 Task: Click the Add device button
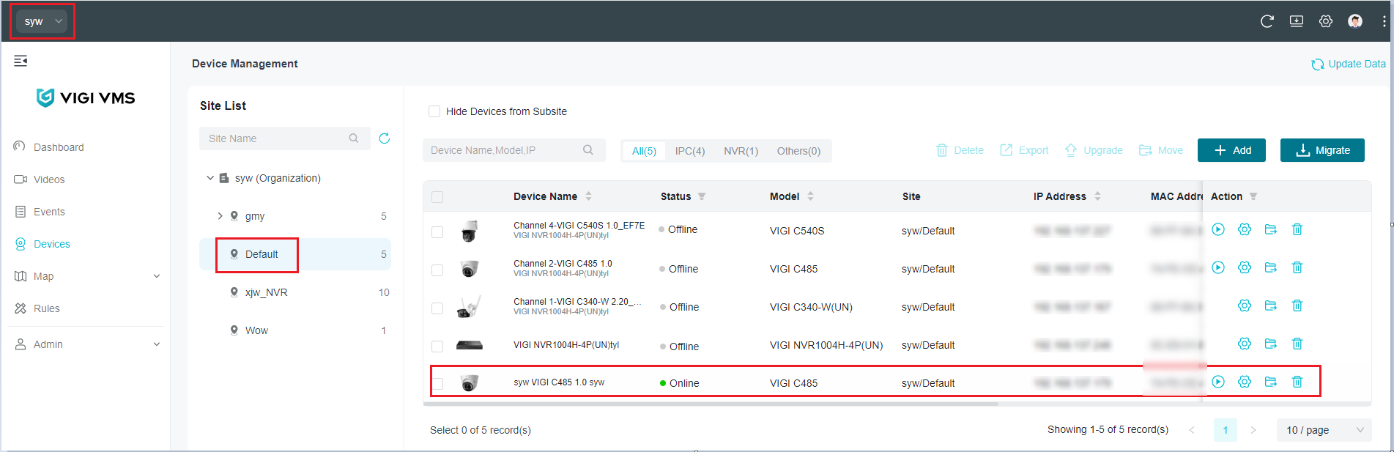point(1232,150)
